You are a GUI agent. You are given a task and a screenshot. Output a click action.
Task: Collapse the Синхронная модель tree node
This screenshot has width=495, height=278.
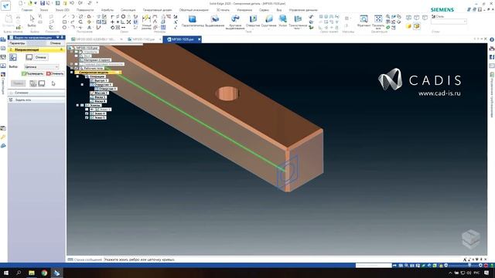72,73
